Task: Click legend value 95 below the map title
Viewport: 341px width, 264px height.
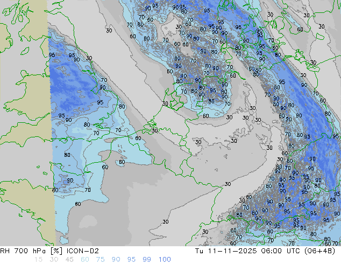Action: click(131, 260)
